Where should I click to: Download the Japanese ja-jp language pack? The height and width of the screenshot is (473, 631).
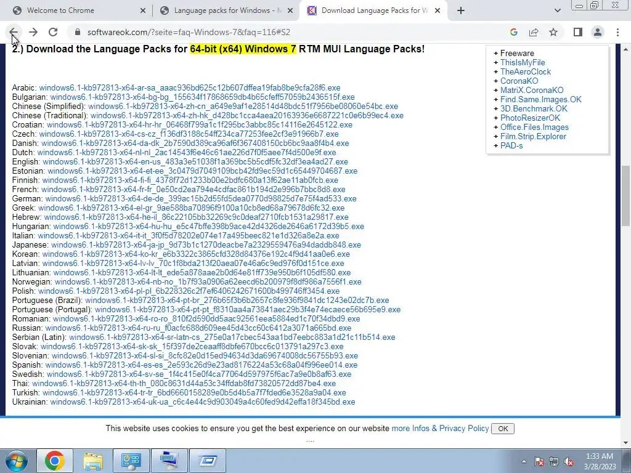click(x=206, y=245)
